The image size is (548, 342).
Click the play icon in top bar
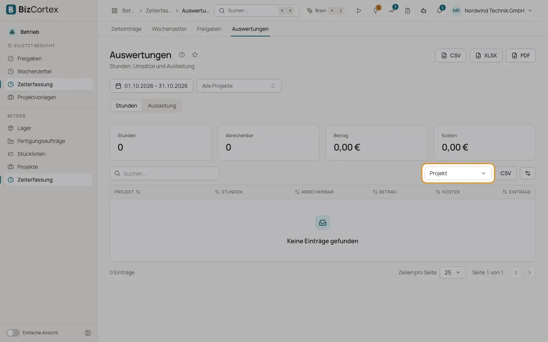[x=359, y=11]
